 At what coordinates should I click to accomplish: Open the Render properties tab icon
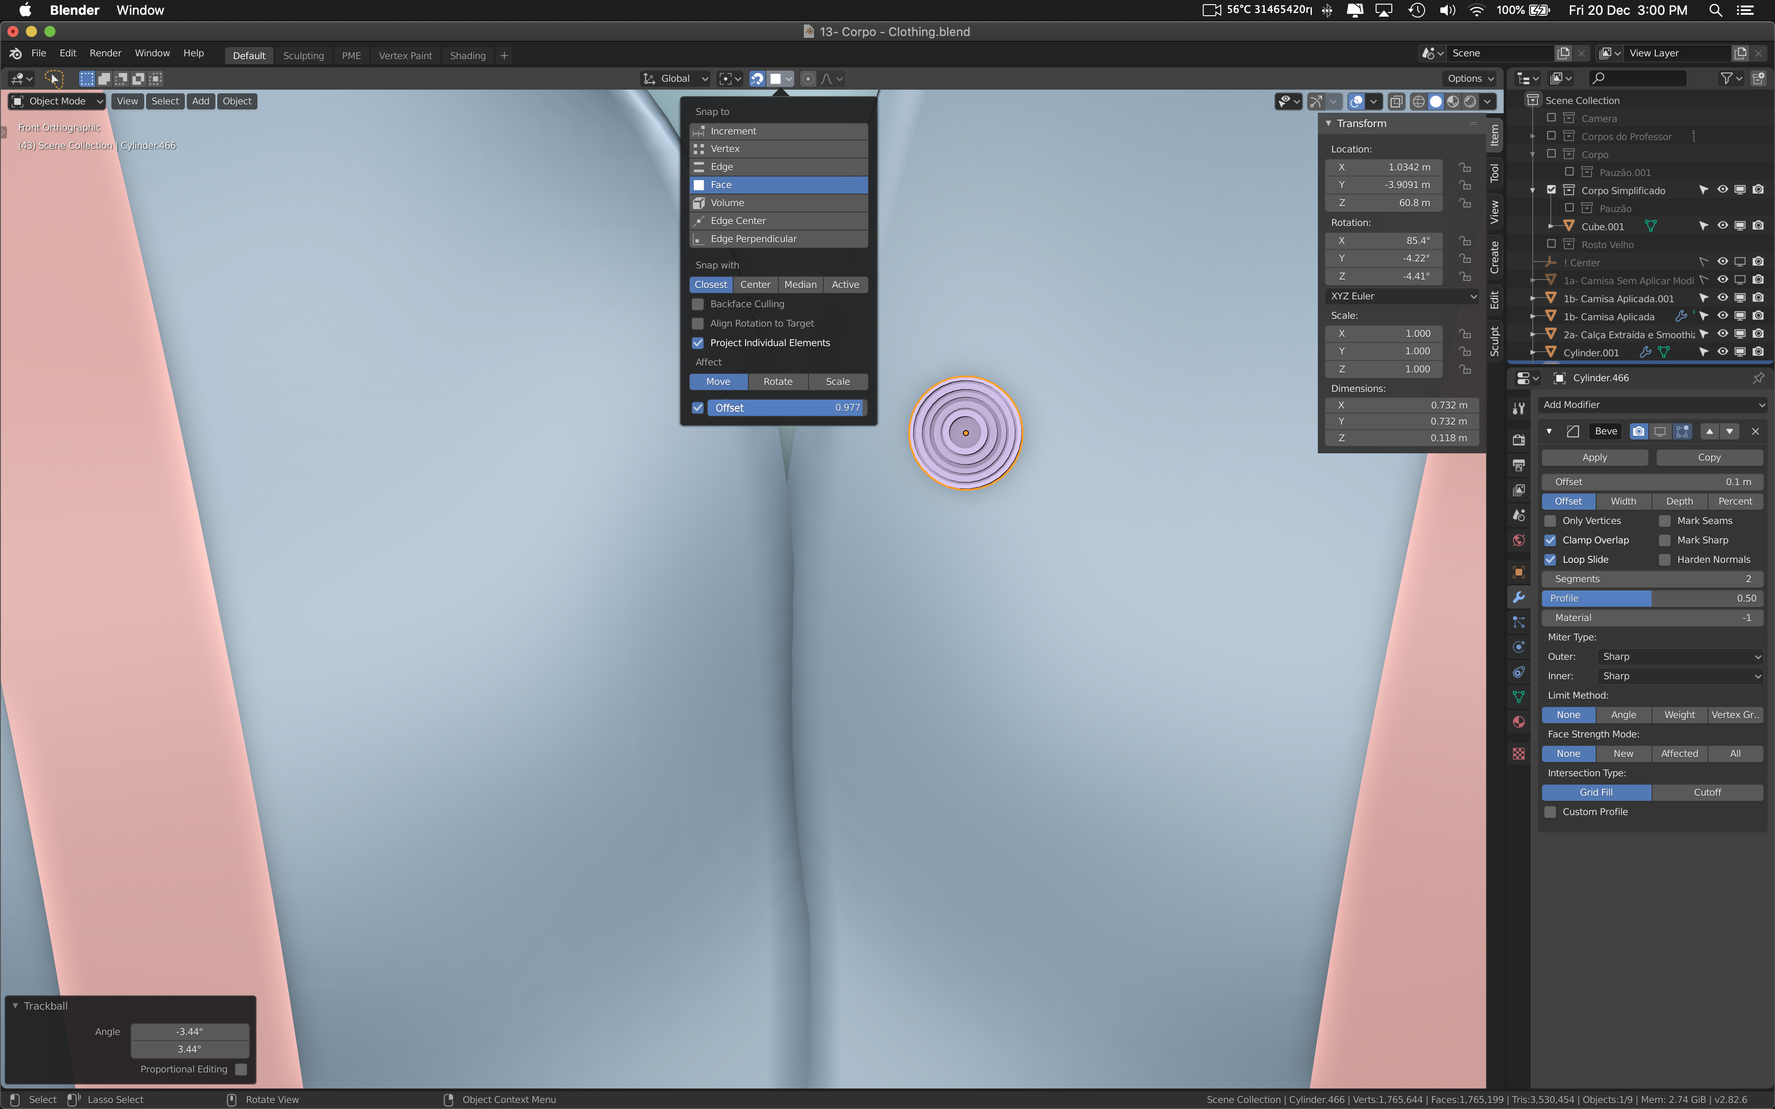(1518, 440)
